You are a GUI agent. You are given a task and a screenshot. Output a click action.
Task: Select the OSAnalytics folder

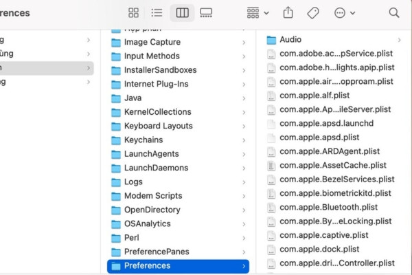pyautogui.click(x=178, y=223)
